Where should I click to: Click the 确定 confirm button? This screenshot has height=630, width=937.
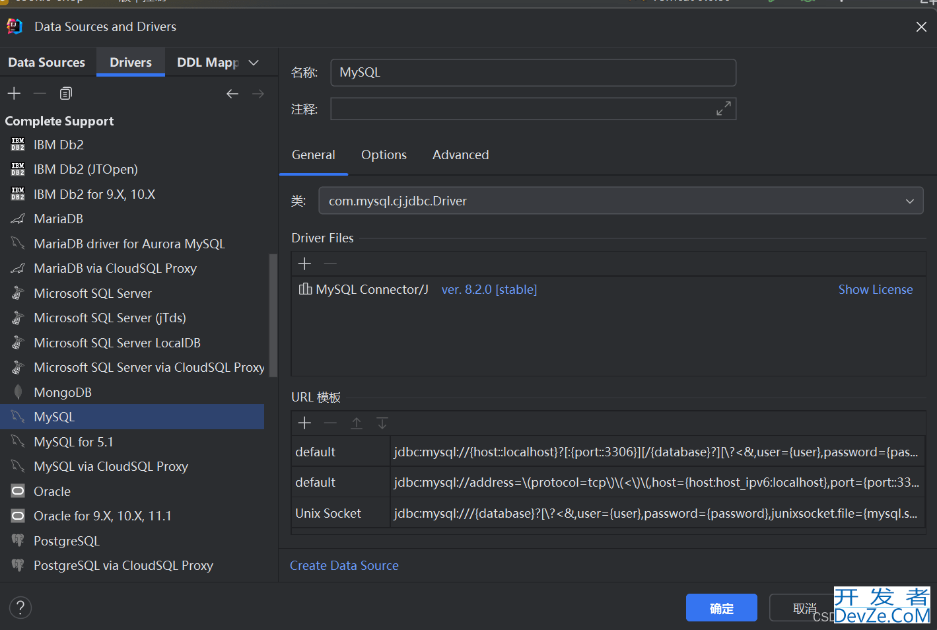(721, 608)
